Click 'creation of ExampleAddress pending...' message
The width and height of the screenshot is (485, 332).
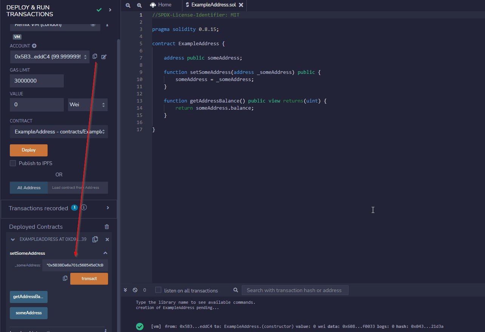point(177,308)
